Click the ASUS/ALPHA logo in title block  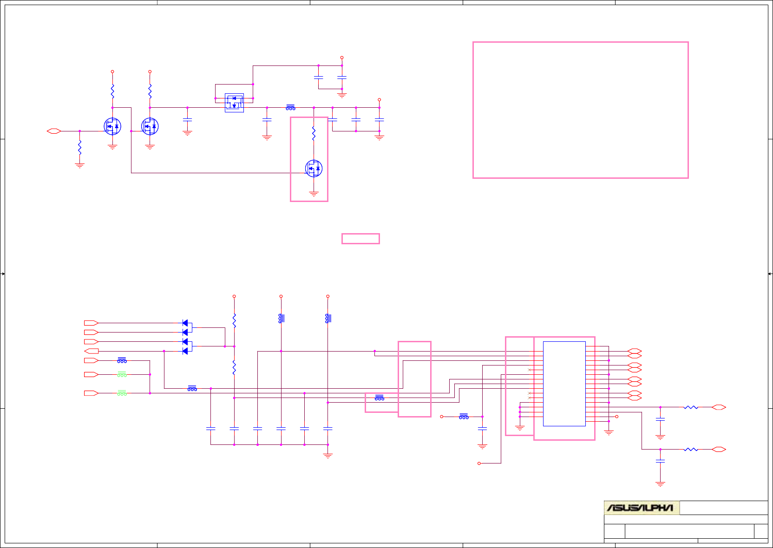[x=642, y=508]
